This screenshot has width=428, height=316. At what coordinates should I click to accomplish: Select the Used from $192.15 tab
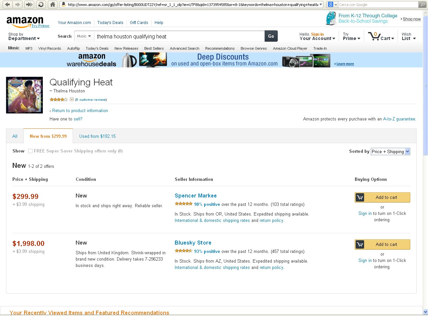click(x=97, y=136)
